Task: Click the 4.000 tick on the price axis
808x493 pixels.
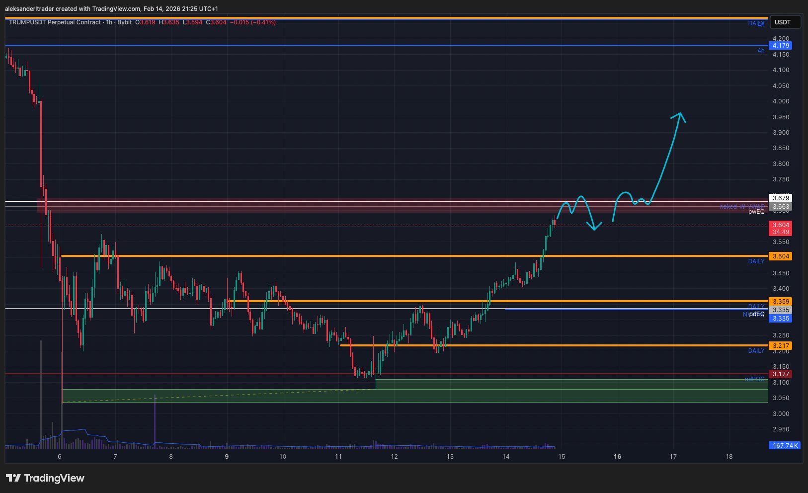Action: [781, 101]
